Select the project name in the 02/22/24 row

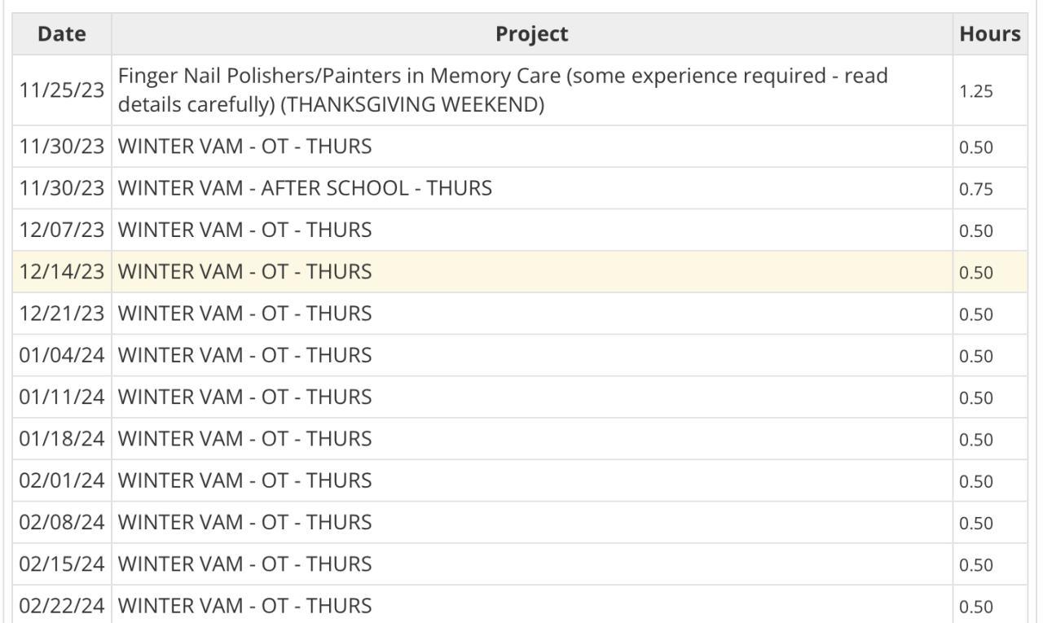(x=244, y=606)
